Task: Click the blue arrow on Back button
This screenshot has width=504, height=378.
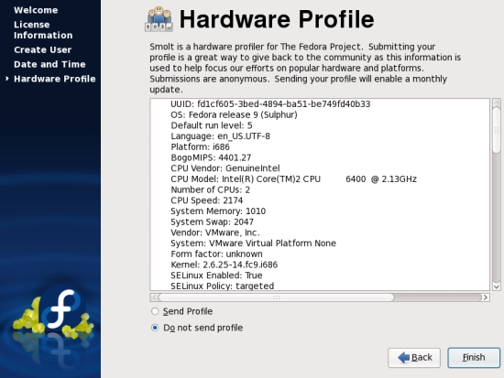Action: pyautogui.click(x=403, y=358)
